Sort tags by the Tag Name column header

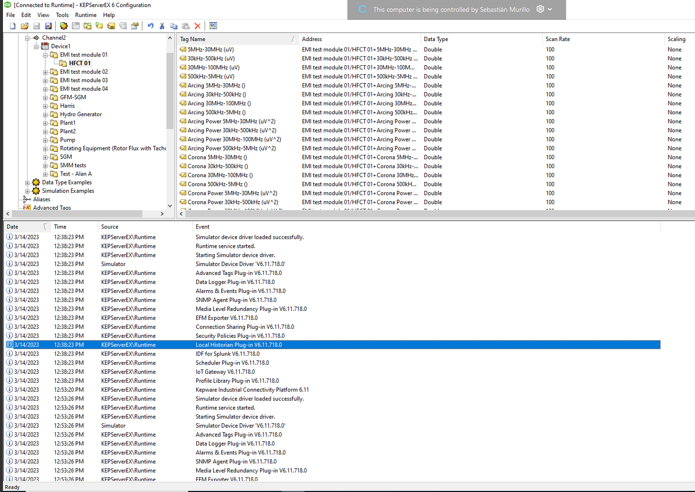click(x=238, y=39)
